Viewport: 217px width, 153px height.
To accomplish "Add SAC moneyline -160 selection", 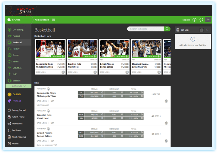I will click(114, 93).
